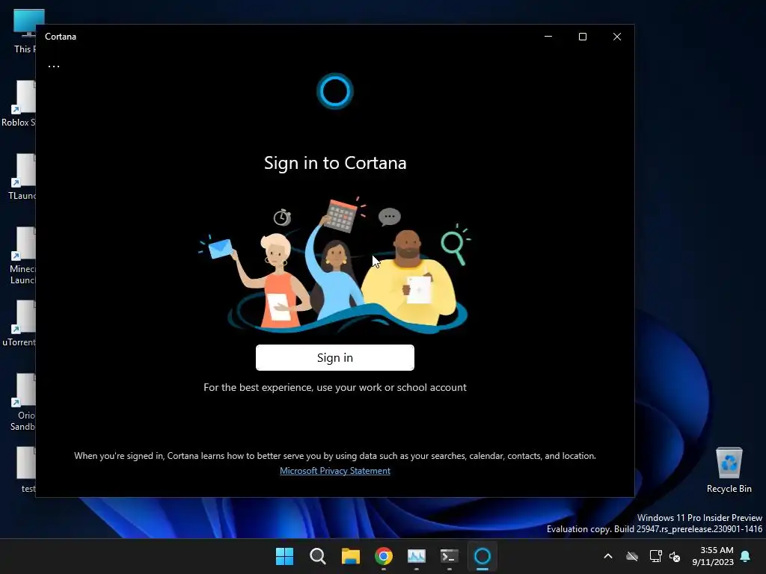Viewport: 766px width, 574px height.
Task: Minimize the Cortana window
Action: pyautogui.click(x=548, y=37)
